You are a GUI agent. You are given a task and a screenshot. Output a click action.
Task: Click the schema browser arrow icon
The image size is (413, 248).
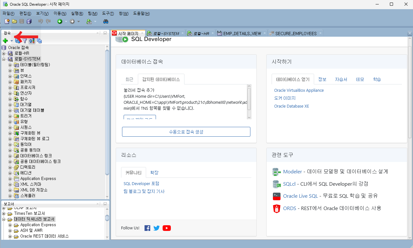32,40
